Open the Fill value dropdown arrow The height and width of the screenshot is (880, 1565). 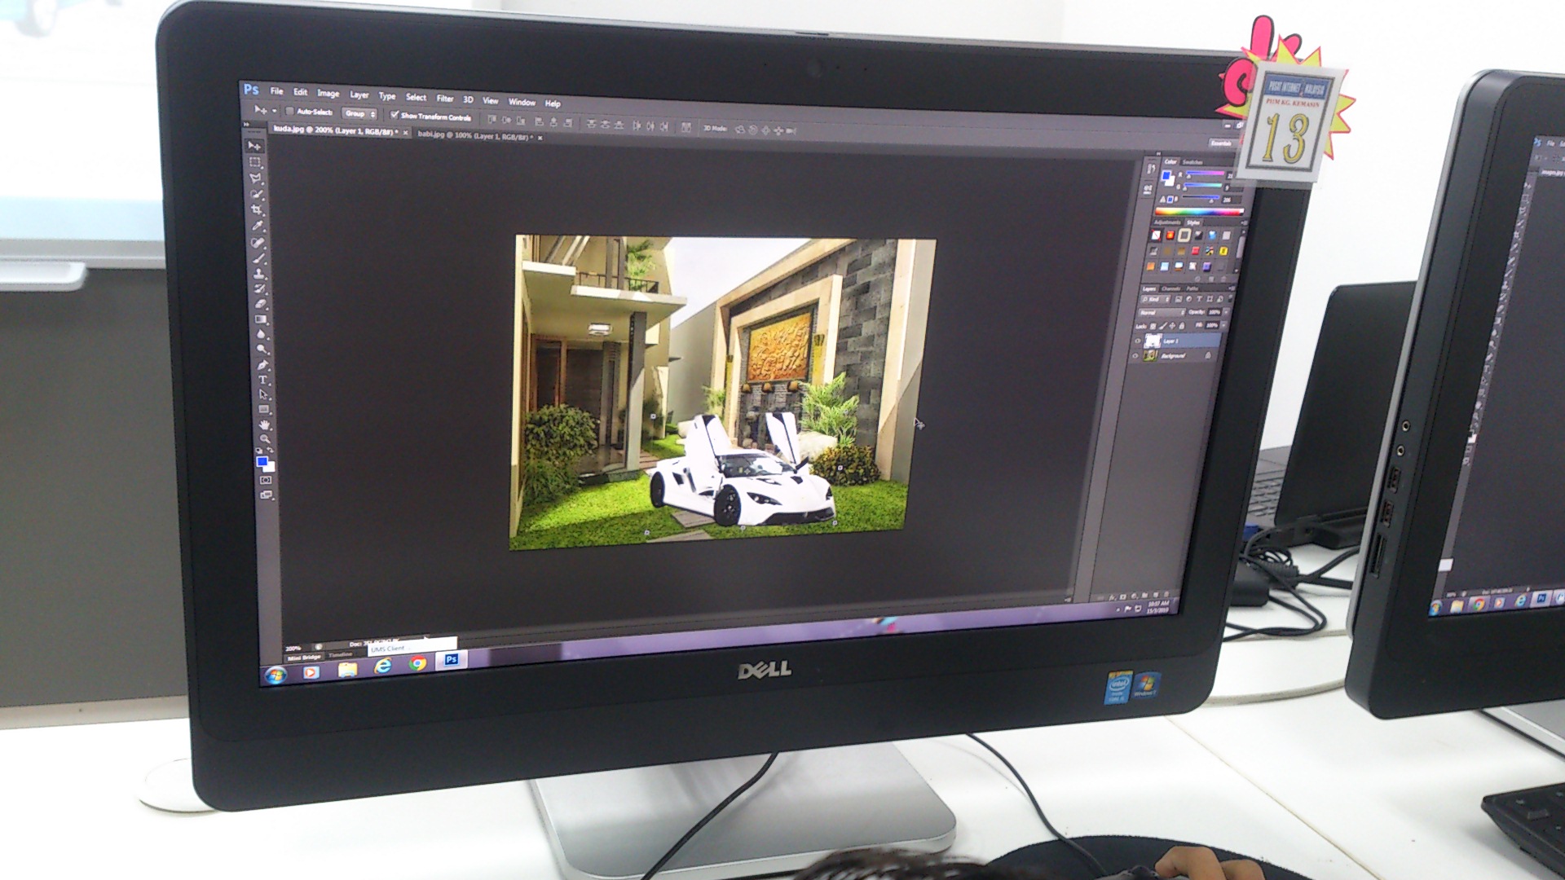point(1224,325)
